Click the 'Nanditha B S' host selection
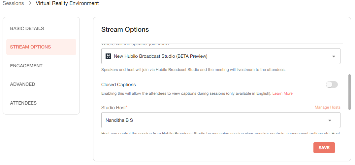 tap(119, 120)
